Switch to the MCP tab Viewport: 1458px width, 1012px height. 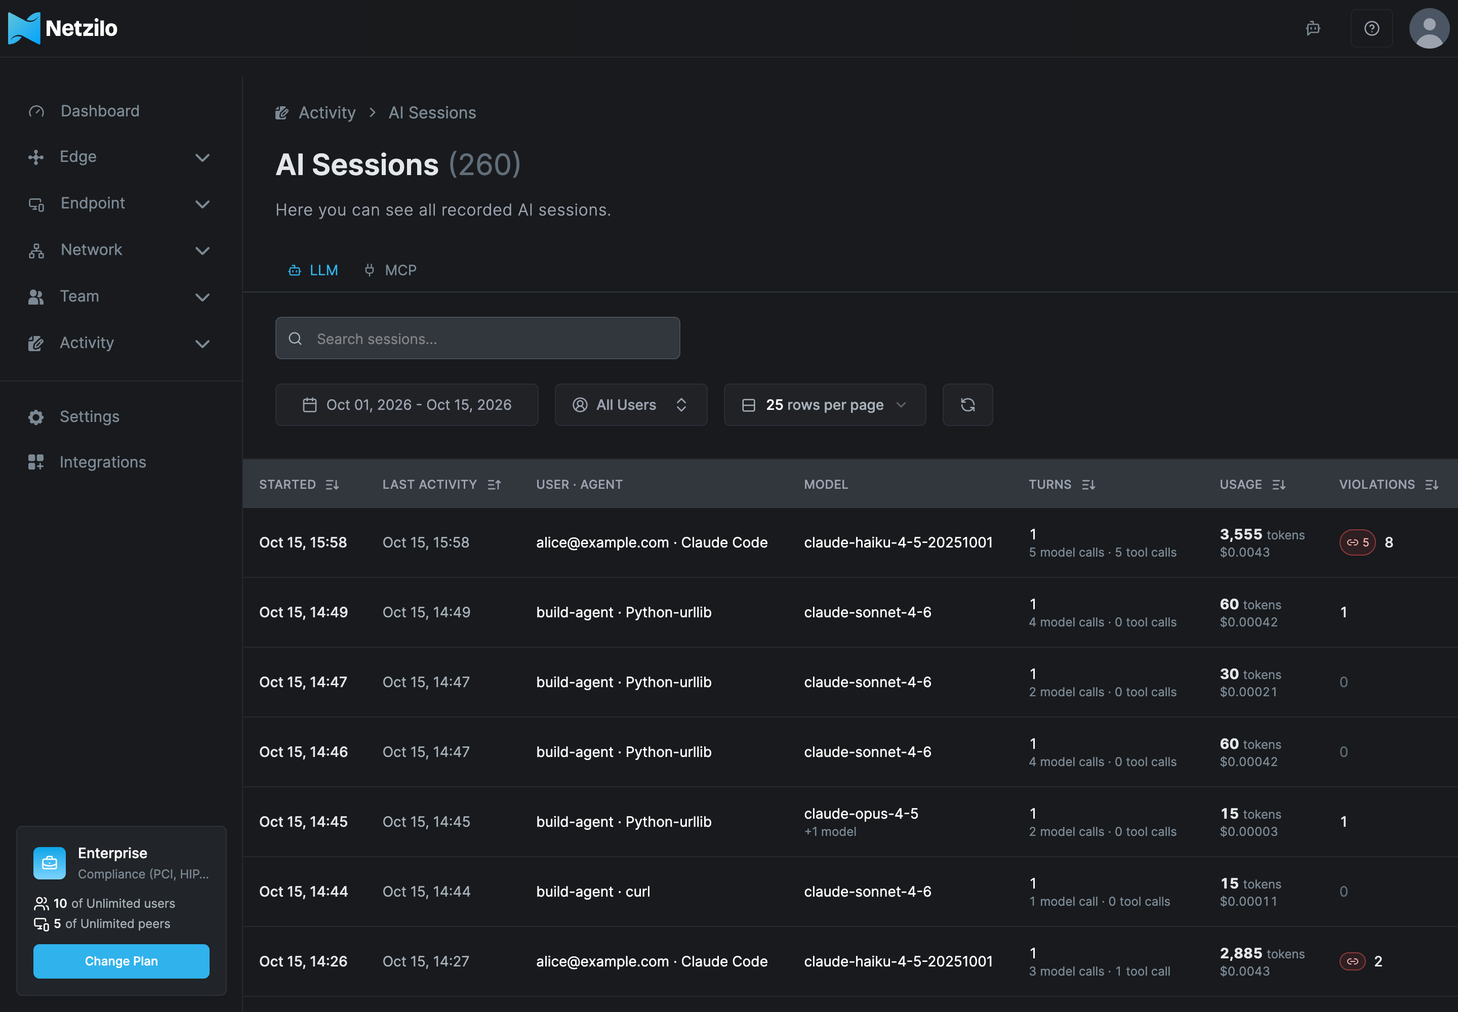[x=391, y=270]
